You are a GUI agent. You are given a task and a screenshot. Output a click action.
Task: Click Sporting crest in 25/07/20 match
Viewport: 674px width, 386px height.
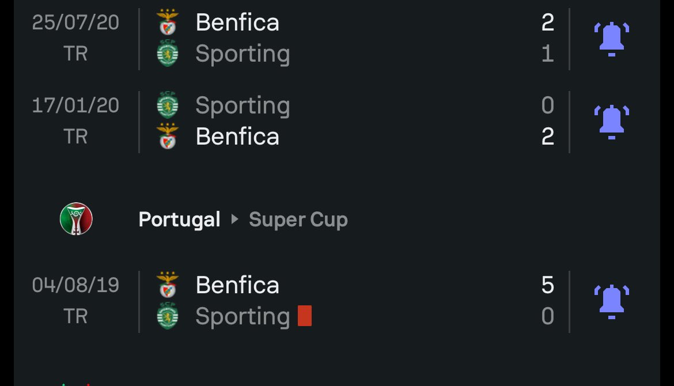(x=168, y=54)
